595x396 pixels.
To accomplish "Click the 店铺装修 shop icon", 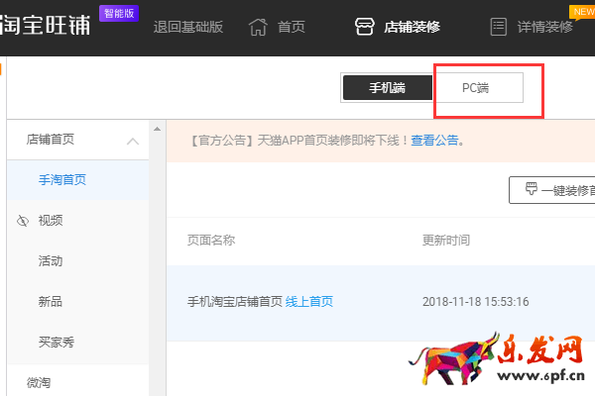I will tap(365, 27).
